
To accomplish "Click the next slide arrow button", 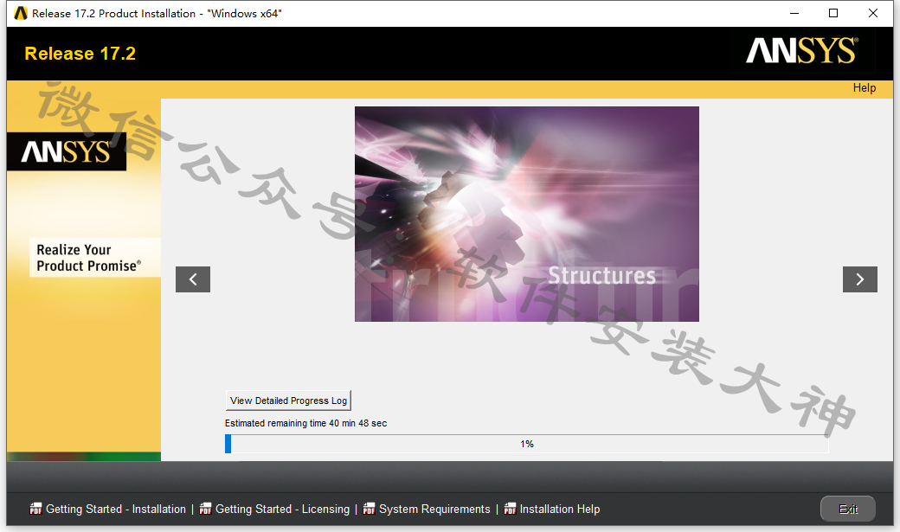I will [860, 279].
